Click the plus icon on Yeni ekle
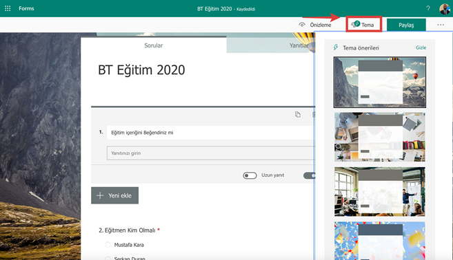The width and height of the screenshot is (453, 260). [100, 195]
